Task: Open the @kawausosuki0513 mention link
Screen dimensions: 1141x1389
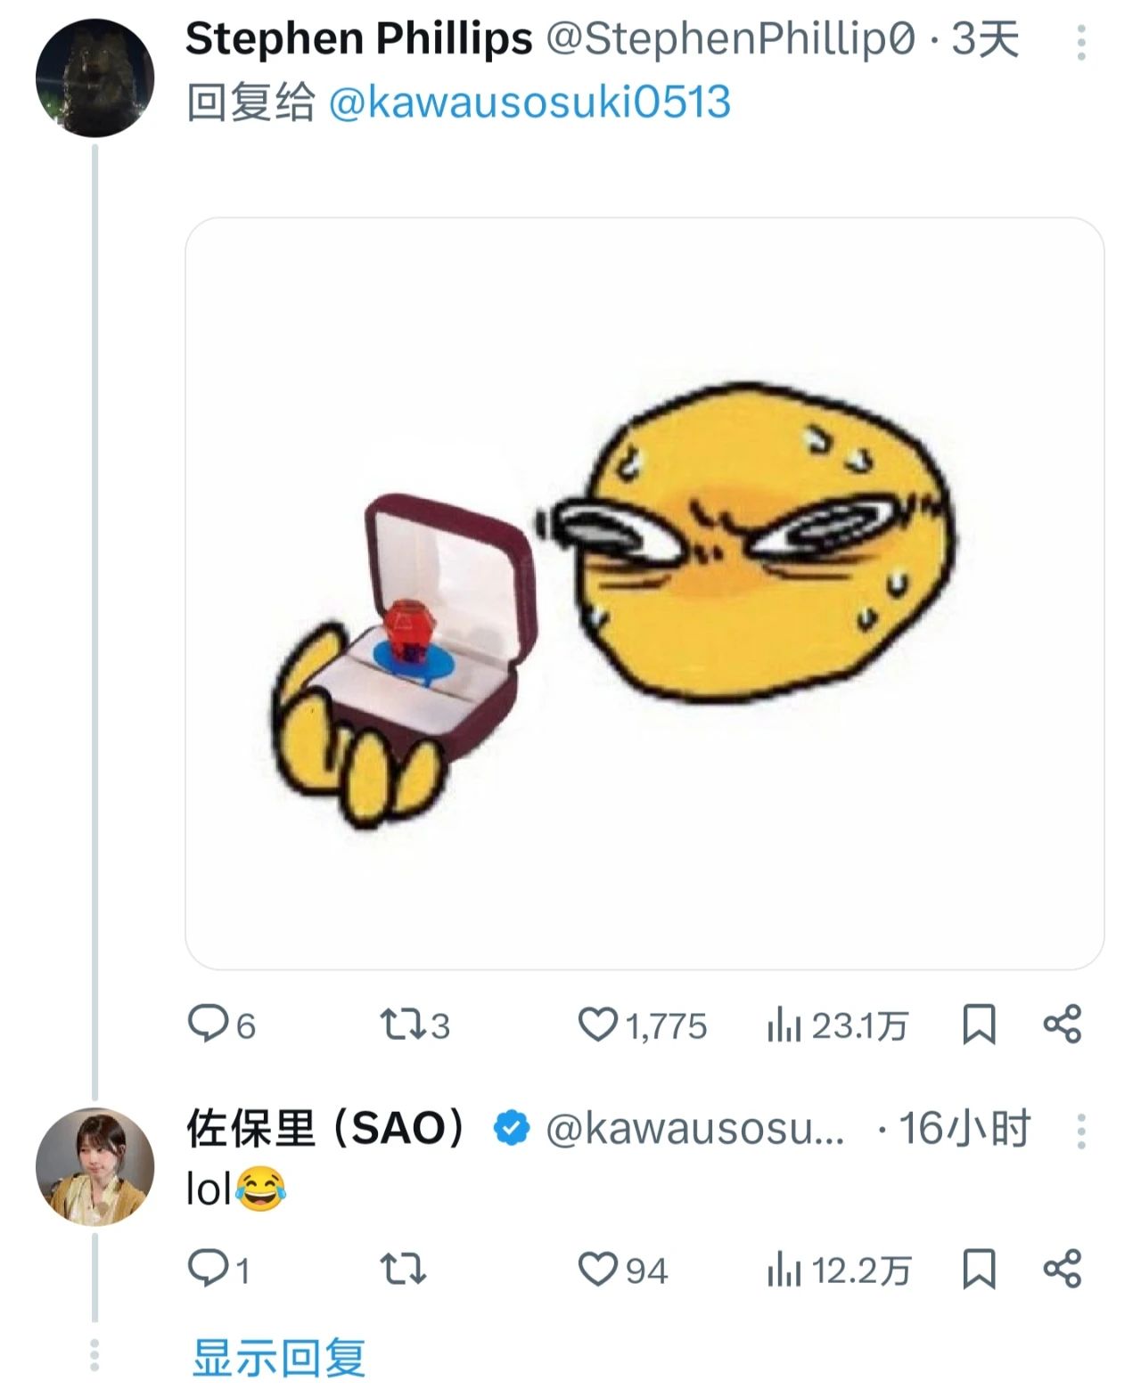Action: click(529, 102)
